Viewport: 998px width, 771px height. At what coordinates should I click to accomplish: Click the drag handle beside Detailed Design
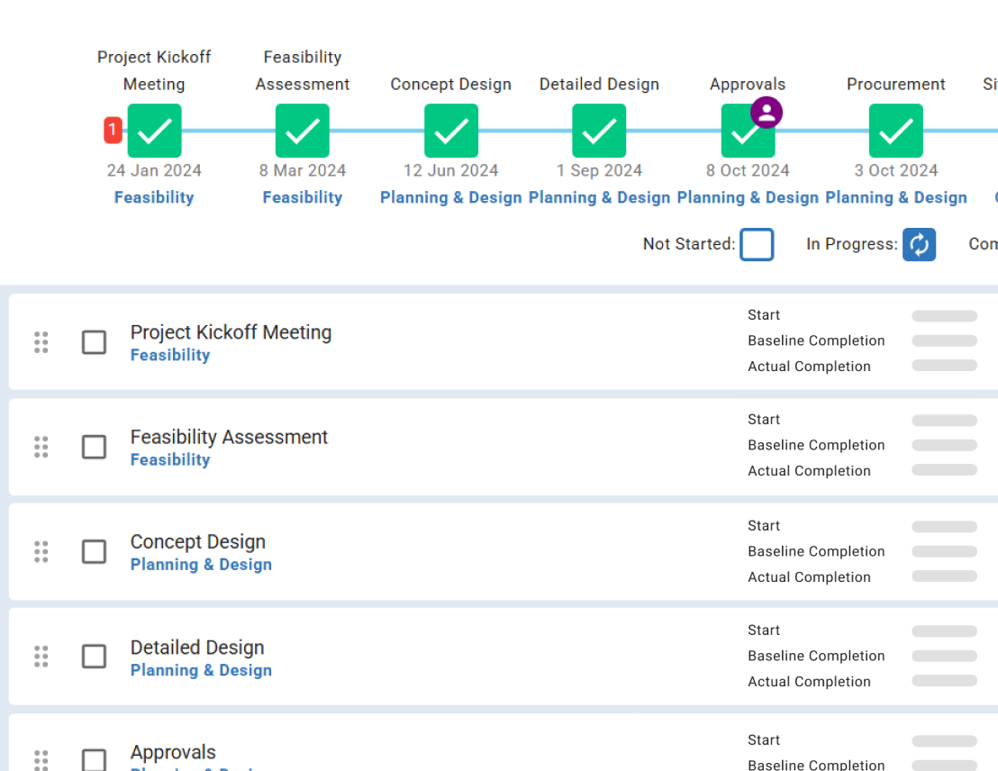point(41,657)
